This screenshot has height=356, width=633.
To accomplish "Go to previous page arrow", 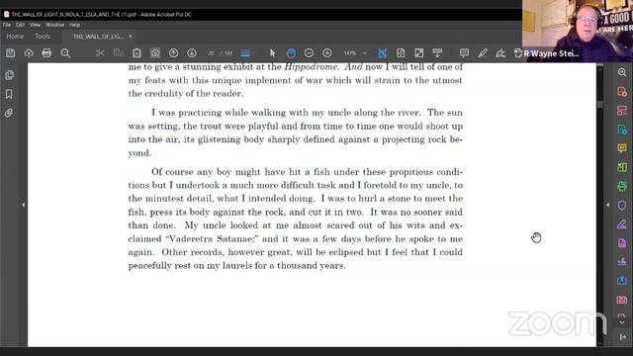I will (x=174, y=52).
